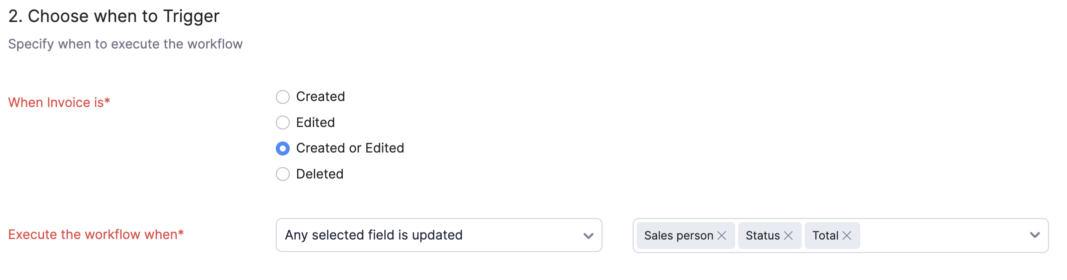Click chevron arrow on 'Any selected field' dropdown

pyautogui.click(x=589, y=235)
